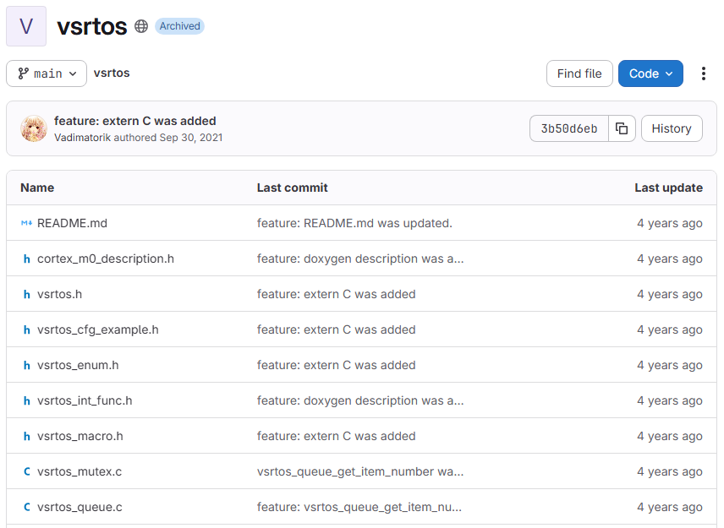Click the vsrtos.h header file icon
Image resolution: width=724 pixels, height=528 pixels.
26,294
